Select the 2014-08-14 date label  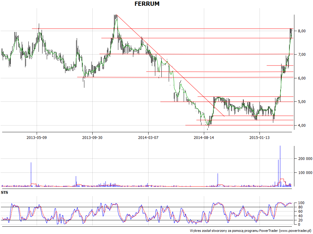point(204,137)
